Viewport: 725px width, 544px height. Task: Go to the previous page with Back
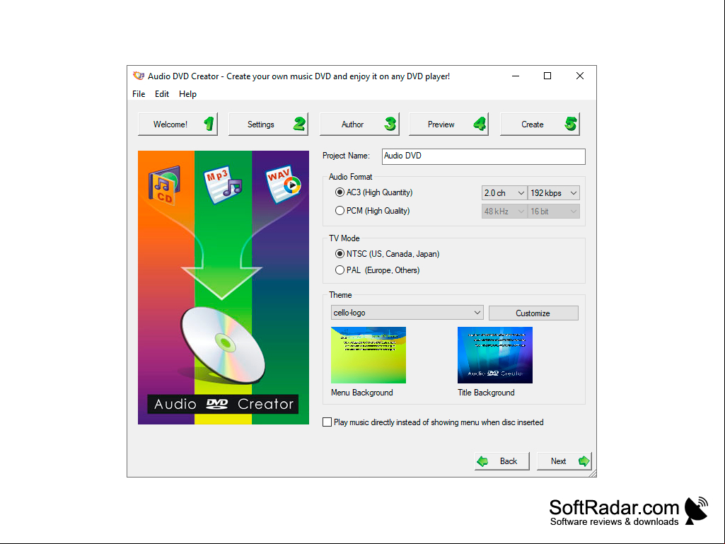[x=501, y=461]
